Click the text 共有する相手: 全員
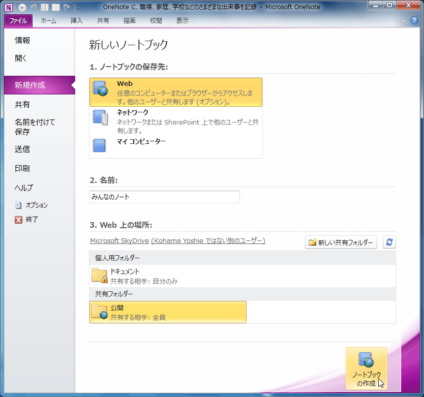This screenshot has width=424, height=397. (x=138, y=317)
